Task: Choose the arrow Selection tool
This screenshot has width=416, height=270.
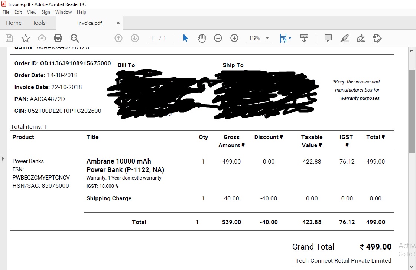Action: click(186, 38)
